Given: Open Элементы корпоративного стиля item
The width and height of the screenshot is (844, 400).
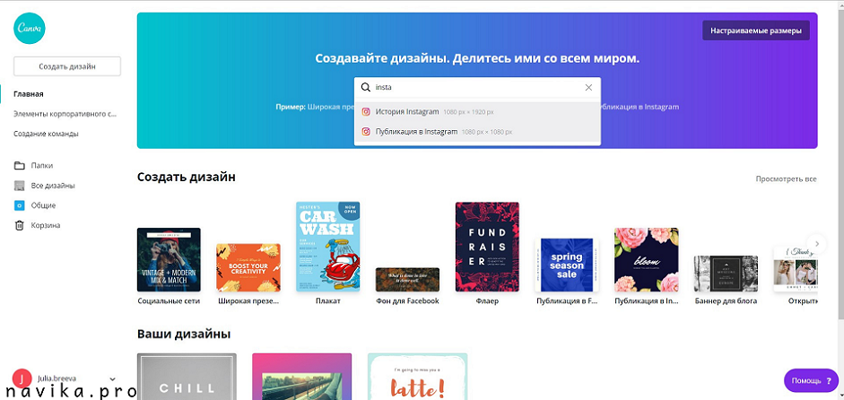Looking at the screenshot, I should coord(65,114).
